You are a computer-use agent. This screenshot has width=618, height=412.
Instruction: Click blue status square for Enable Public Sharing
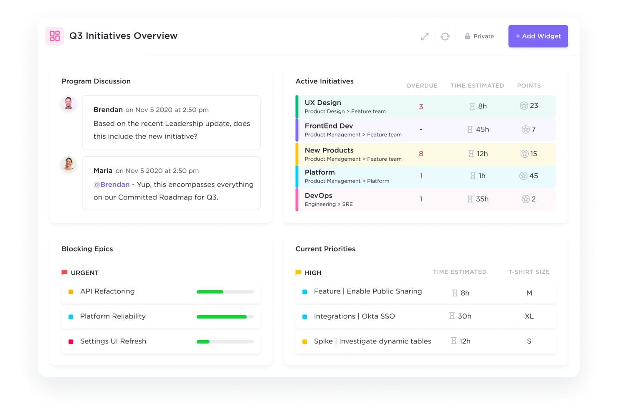[x=305, y=292]
